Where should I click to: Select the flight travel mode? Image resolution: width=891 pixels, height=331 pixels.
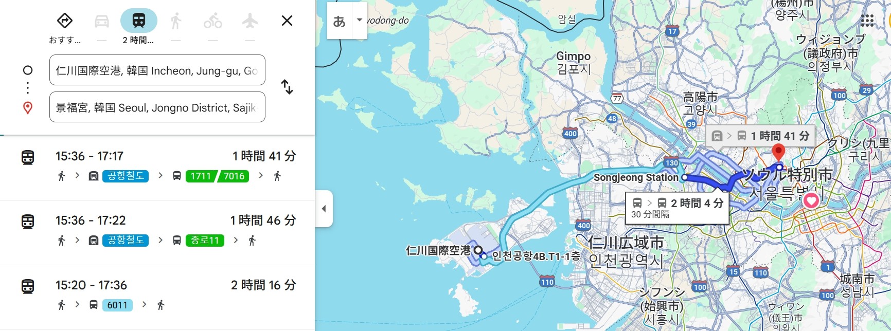(x=250, y=21)
